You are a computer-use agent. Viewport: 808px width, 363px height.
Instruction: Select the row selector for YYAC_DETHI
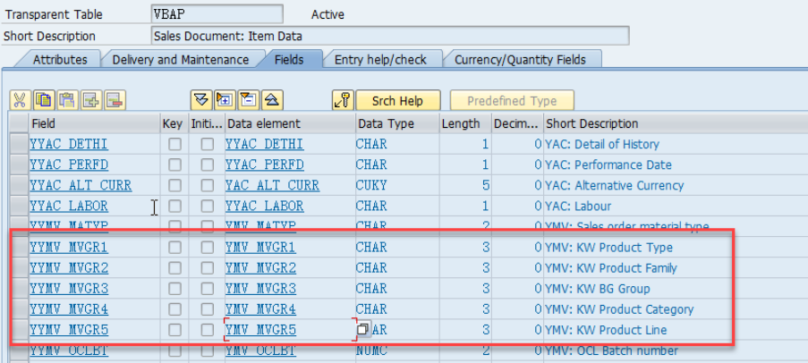(x=19, y=144)
